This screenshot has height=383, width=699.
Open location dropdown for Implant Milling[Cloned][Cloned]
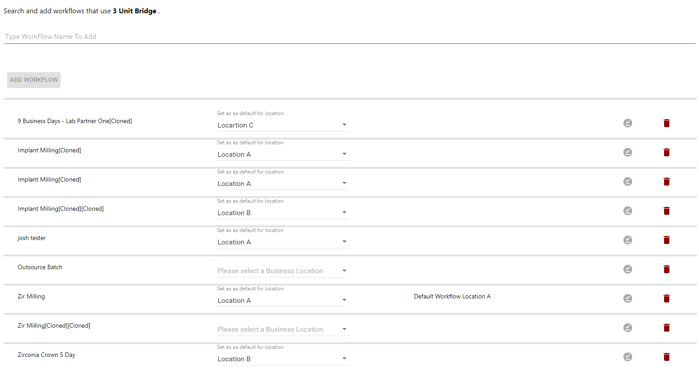[x=283, y=213]
